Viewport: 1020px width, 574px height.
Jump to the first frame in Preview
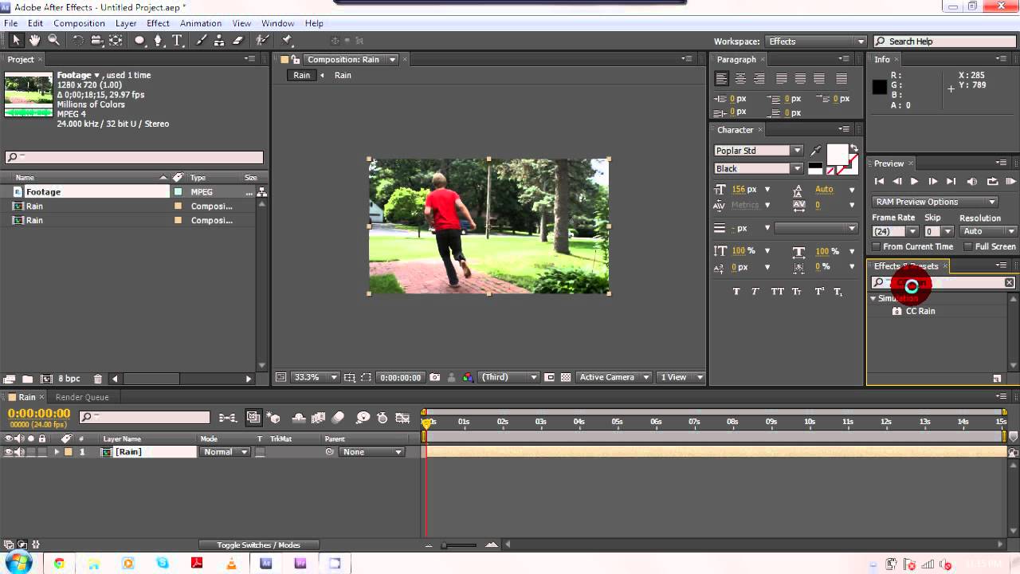(879, 182)
